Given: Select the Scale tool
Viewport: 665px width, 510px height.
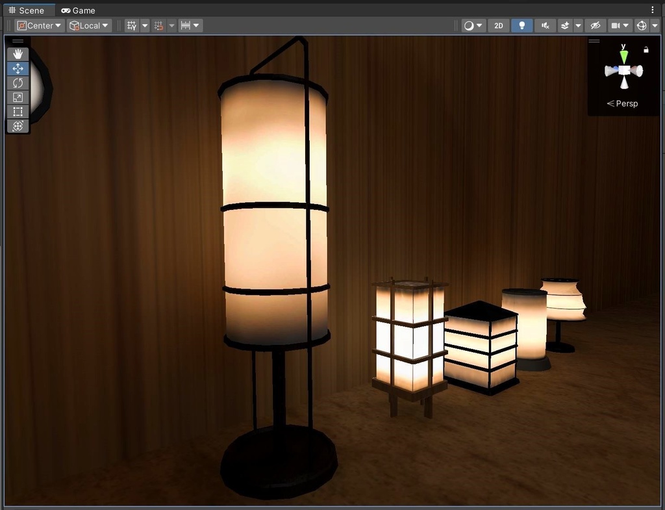Looking at the screenshot, I should (x=18, y=97).
